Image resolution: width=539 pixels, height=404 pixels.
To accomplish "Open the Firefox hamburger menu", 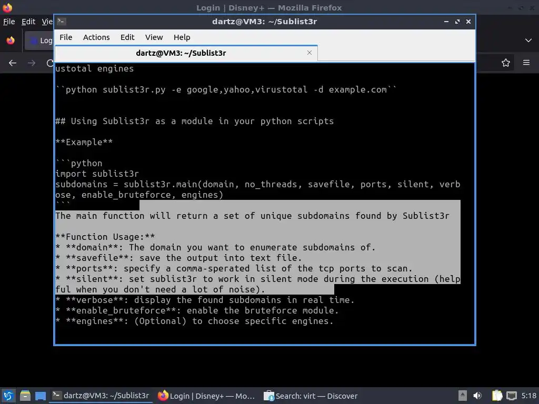I will [x=526, y=63].
